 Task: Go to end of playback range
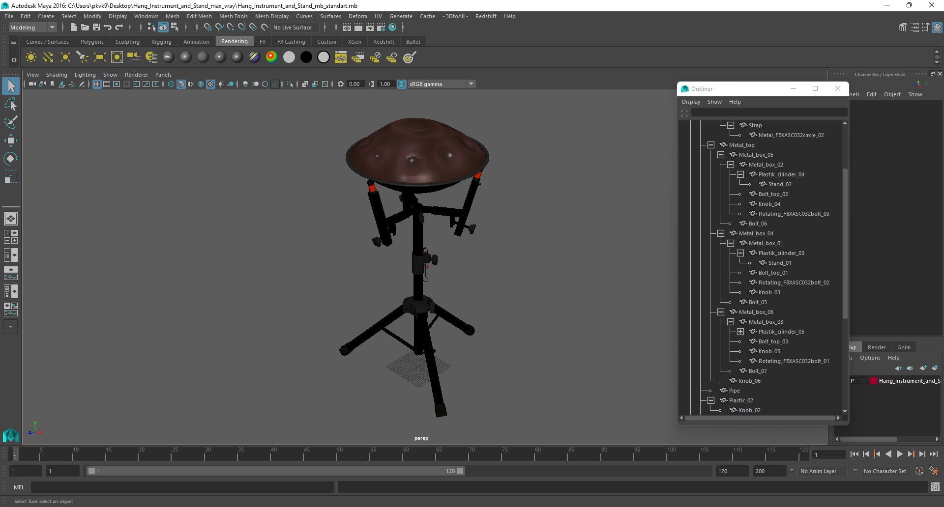click(934, 454)
